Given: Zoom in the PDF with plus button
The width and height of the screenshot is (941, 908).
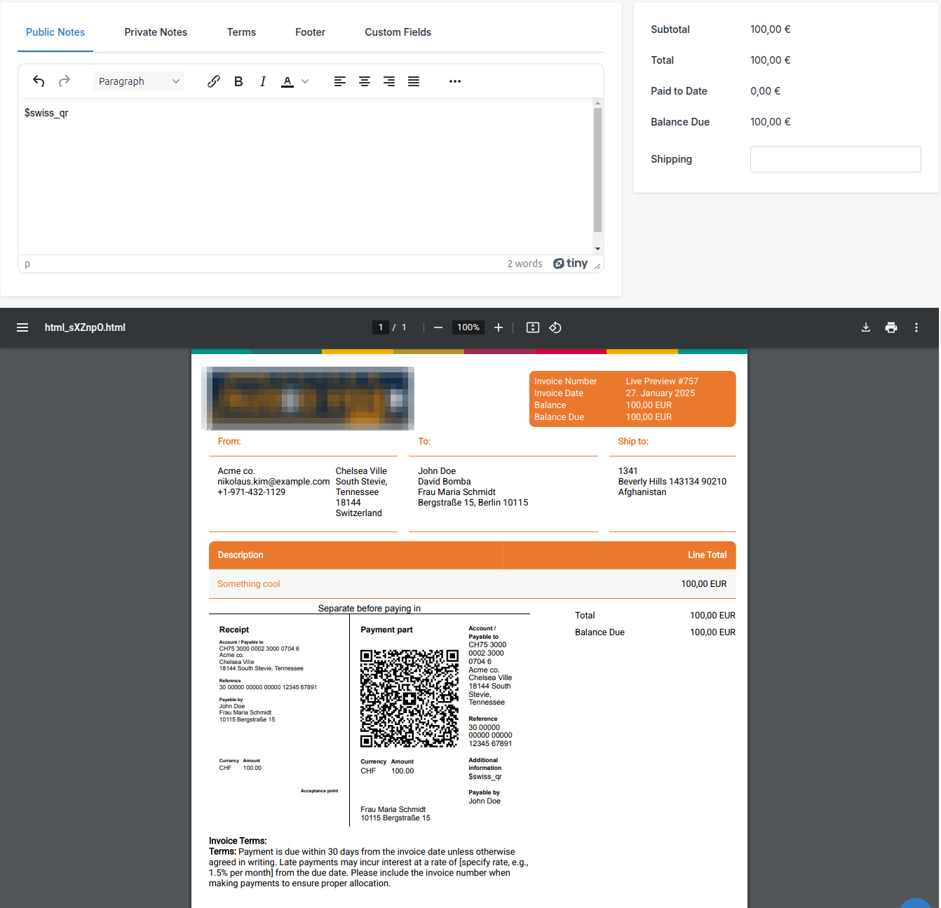Looking at the screenshot, I should point(499,327).
